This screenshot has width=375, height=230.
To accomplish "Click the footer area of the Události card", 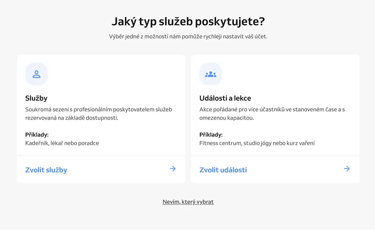I will point(275,170).
